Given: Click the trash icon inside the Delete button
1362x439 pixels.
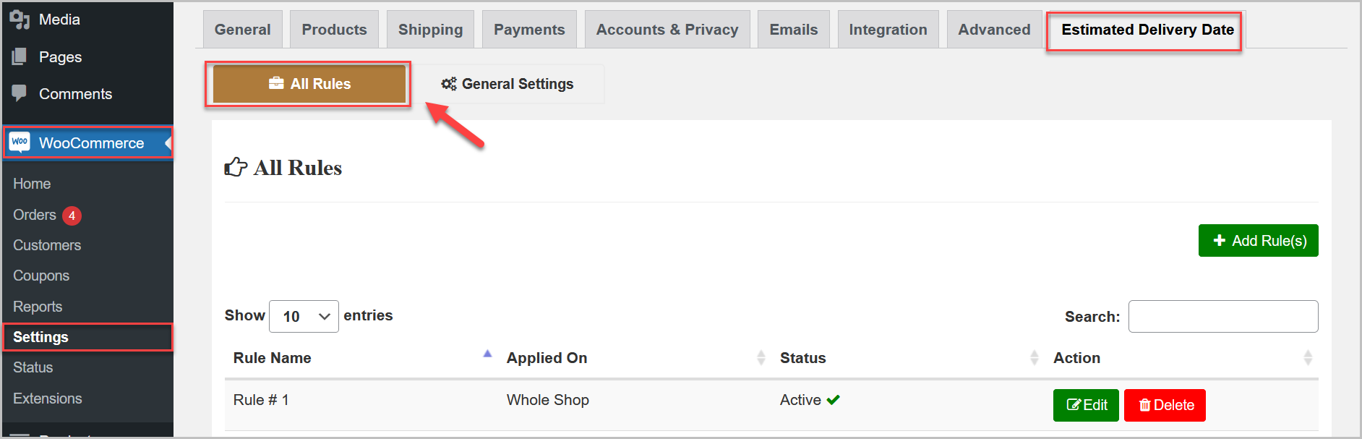Looking at the screenshot, I should point(1145,405).
